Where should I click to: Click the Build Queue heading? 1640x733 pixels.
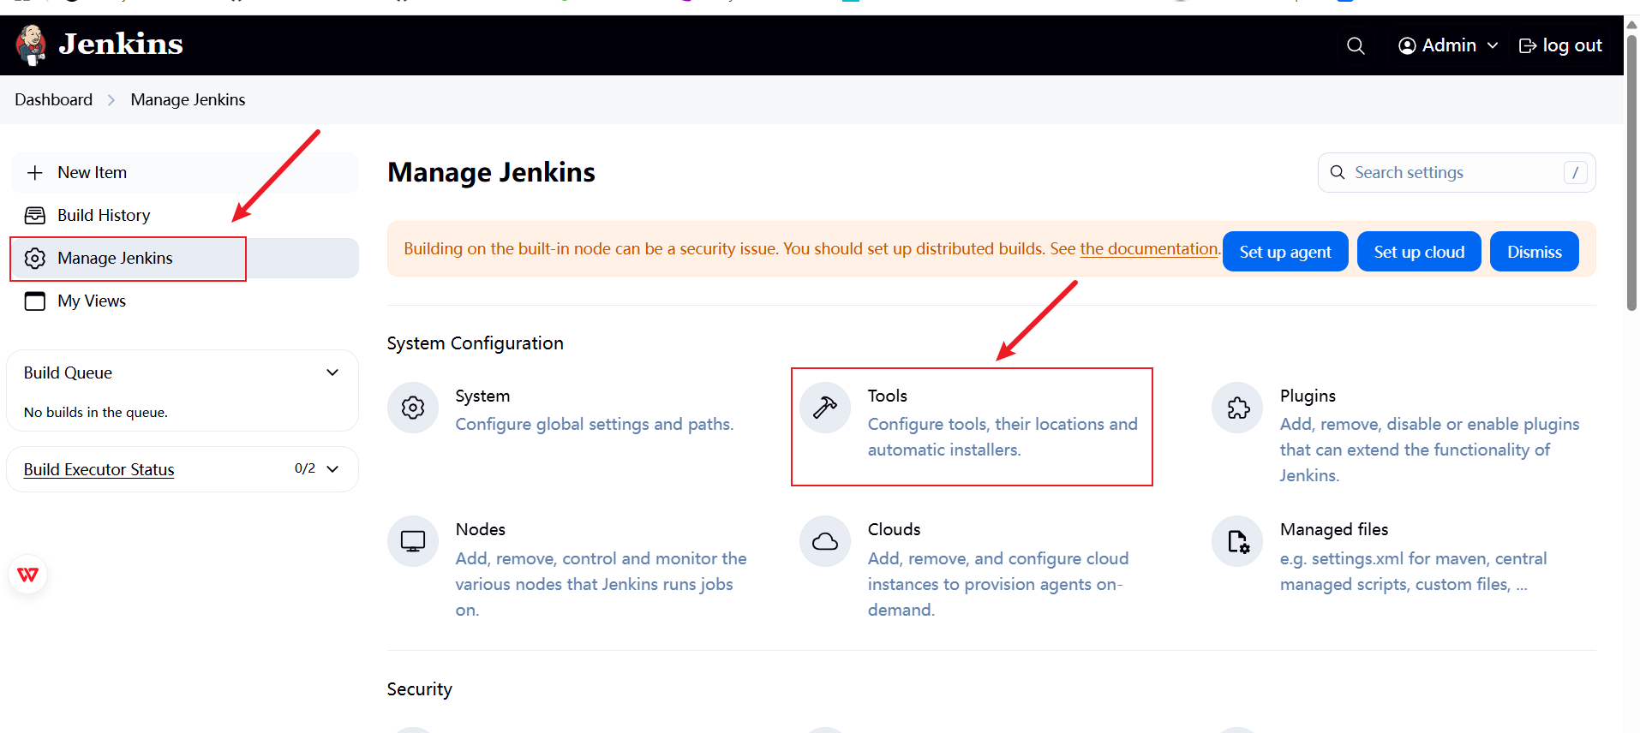coord(68,372)
